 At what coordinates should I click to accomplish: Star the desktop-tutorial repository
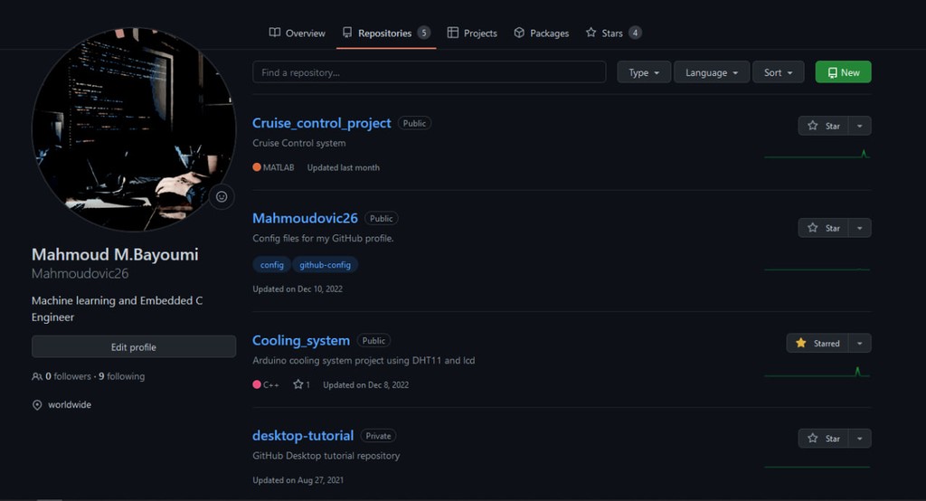823,438
